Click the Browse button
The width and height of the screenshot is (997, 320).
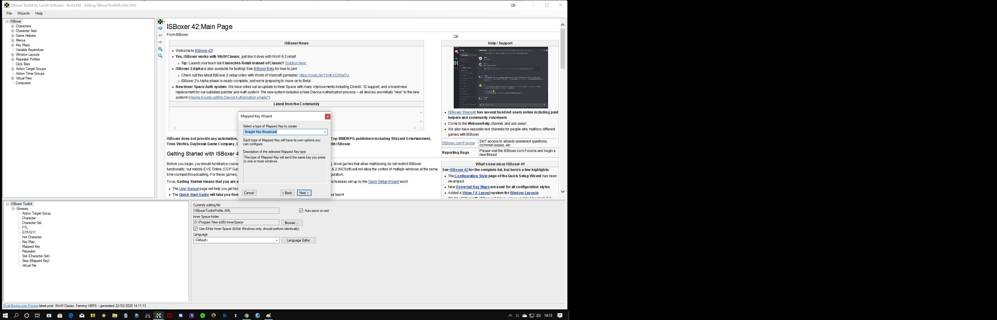292,223
